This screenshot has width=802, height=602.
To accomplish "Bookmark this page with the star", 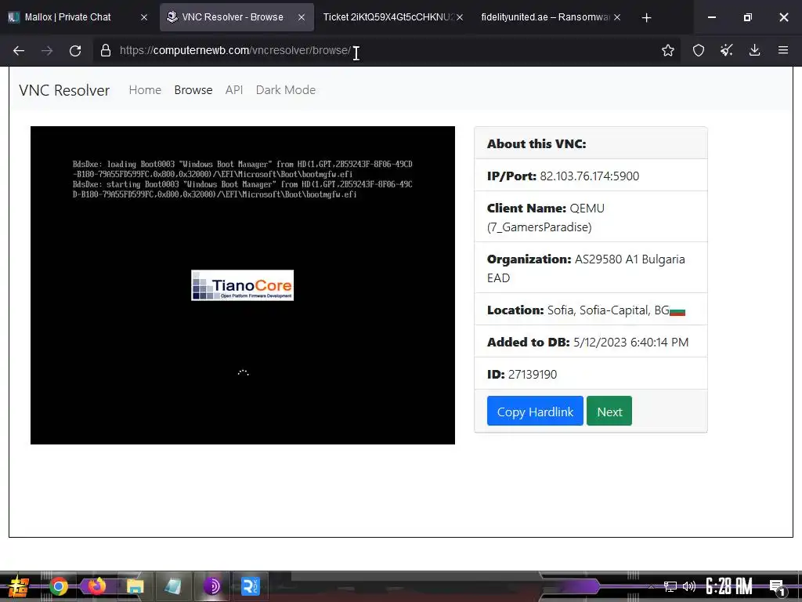I will (x=667, y=50).
